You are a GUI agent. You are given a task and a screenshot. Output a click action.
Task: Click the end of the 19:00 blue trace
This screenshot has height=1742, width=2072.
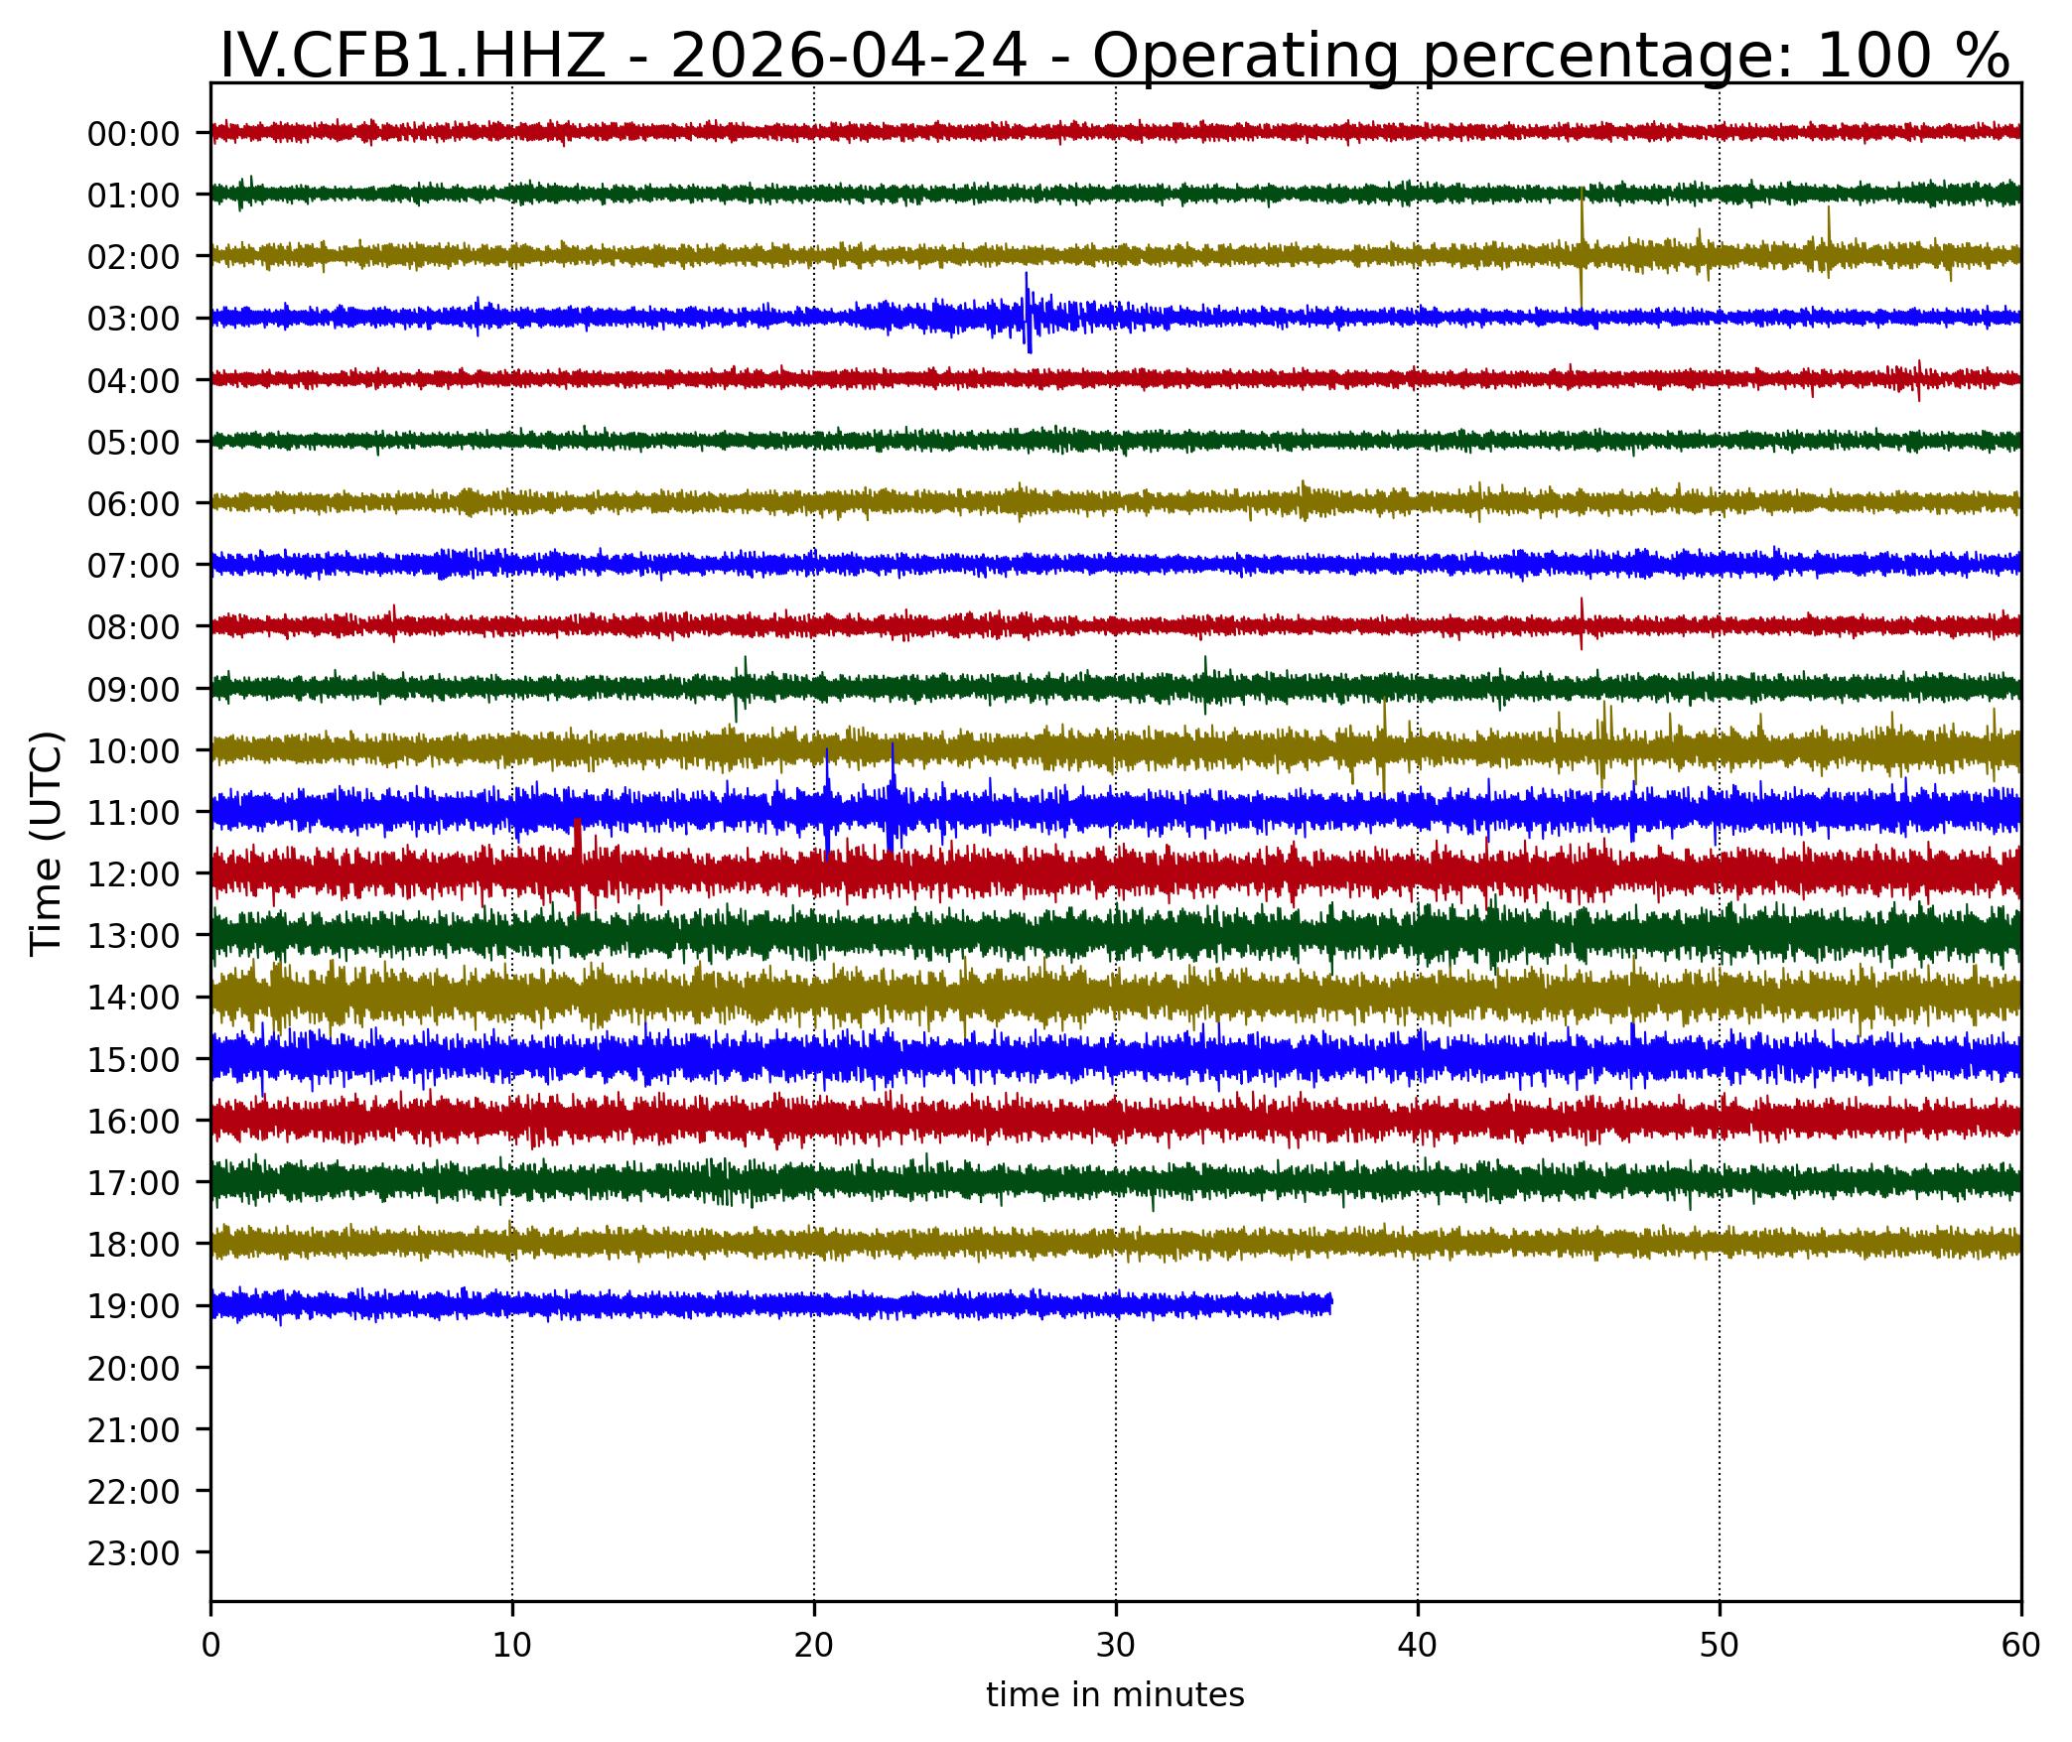pos(1329,1302)
